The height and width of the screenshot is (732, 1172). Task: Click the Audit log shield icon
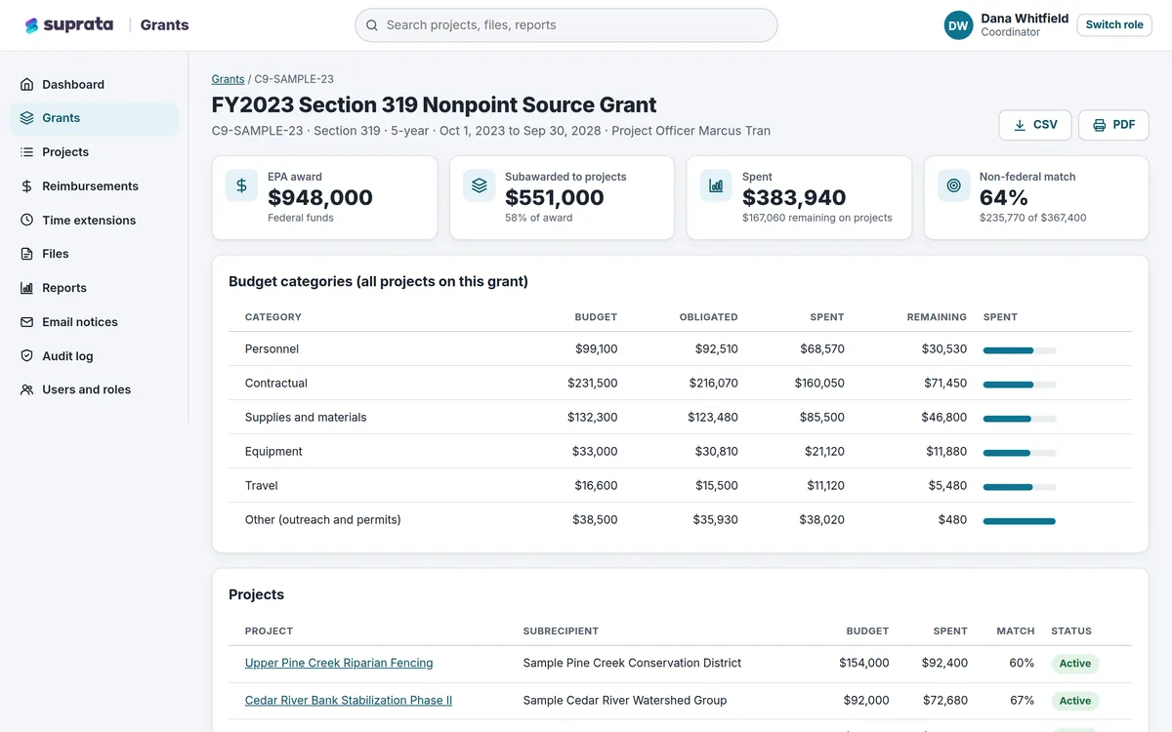(x=26, y=356)
